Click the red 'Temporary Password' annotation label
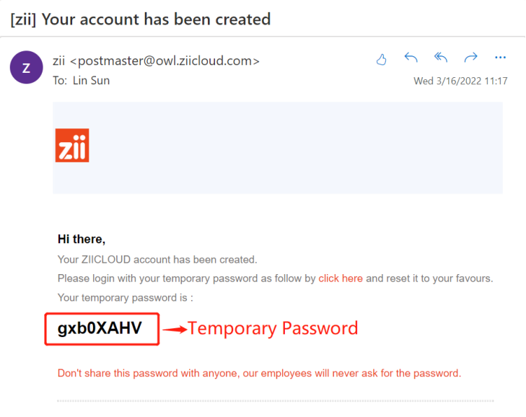Screen dimensions: 526x417 click(273, 329)
